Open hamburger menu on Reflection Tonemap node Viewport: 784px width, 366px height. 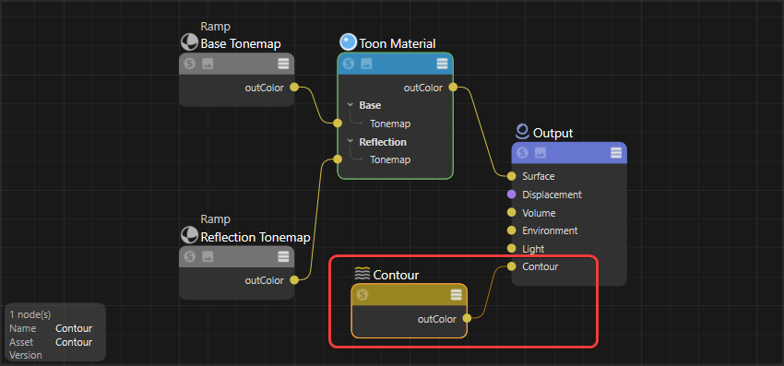[283, 256]
